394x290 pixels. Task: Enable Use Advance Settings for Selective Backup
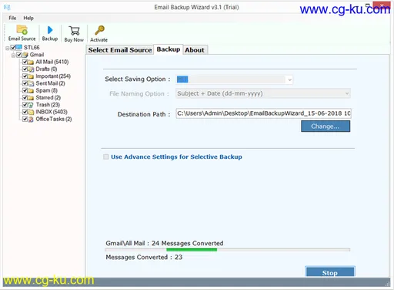[106, 157]
